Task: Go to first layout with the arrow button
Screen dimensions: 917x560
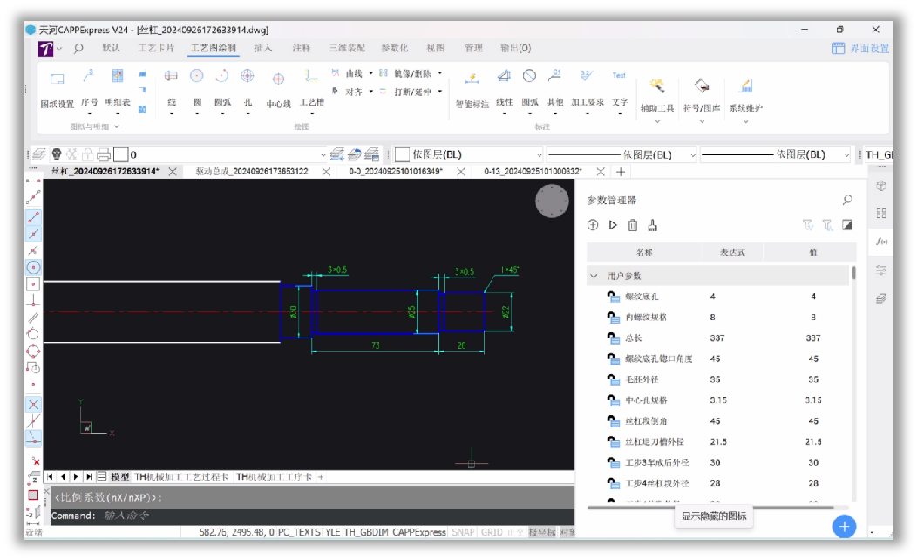Action: coord(51,477)
